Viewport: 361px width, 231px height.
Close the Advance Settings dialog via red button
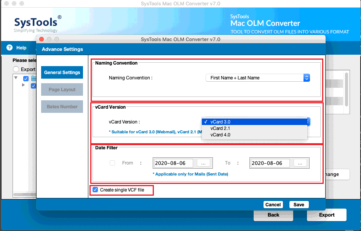pyautogui.click(x=42, y=39)
